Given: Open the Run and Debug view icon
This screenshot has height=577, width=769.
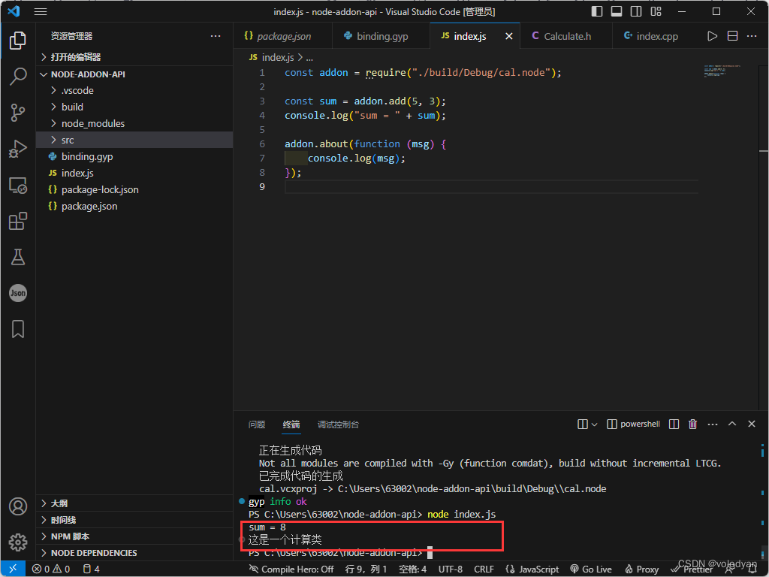Looking at the screenshot, I should [x=18, y=150].
